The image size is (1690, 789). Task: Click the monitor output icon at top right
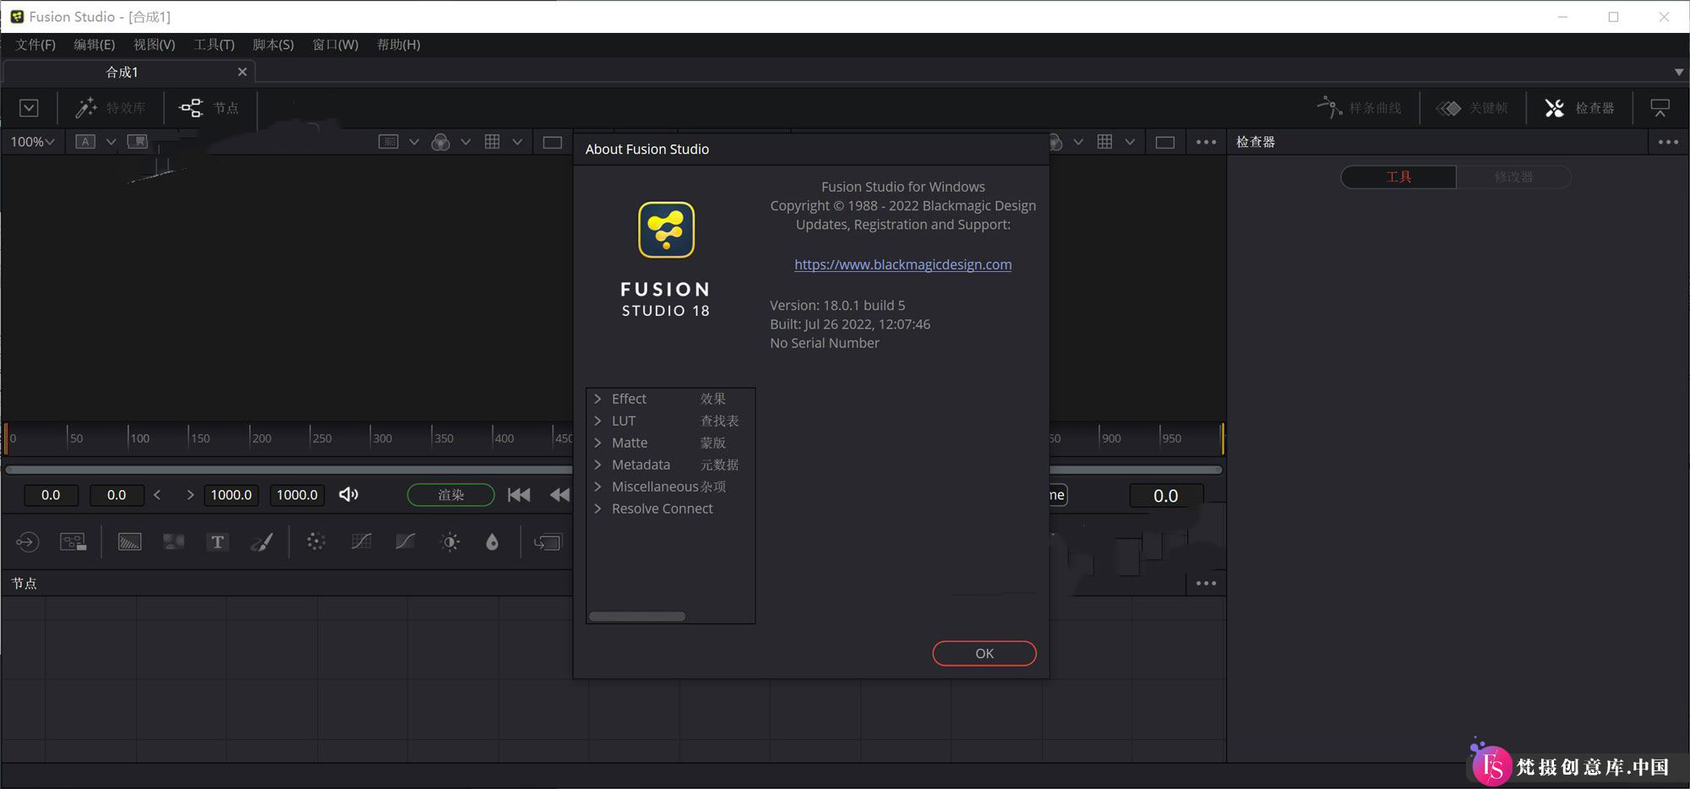1660,108
